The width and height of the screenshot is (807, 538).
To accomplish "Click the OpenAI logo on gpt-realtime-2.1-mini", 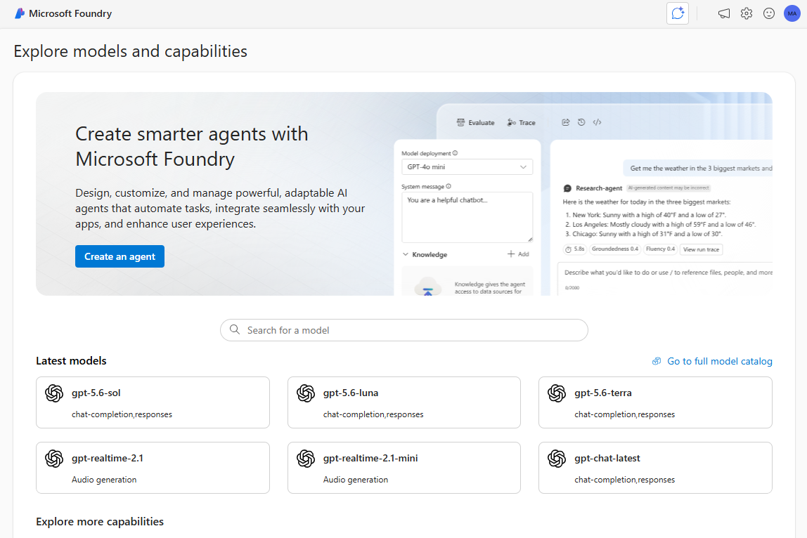I will coord(306,459).
